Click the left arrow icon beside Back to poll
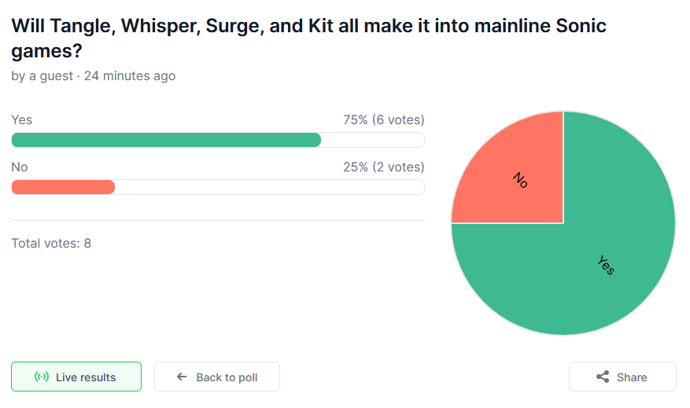This screenshot has width=690, height=408. [x=182, y=377]
